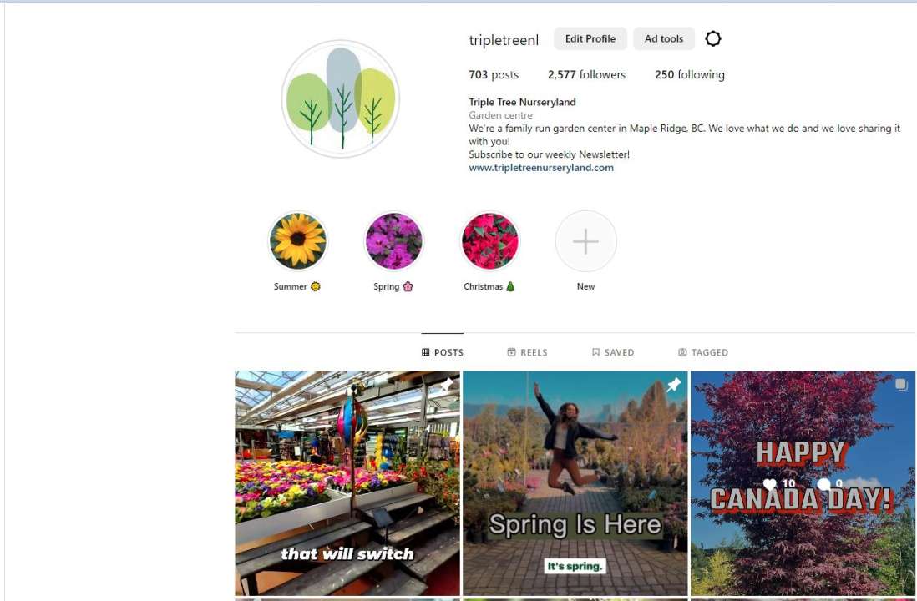917x601 pixels.
Task: Click the Edit Profile button
Action: pyautogui.click(x=590, y=38)
